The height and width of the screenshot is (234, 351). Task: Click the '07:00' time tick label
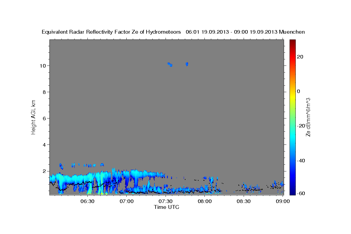coord(127,201)
